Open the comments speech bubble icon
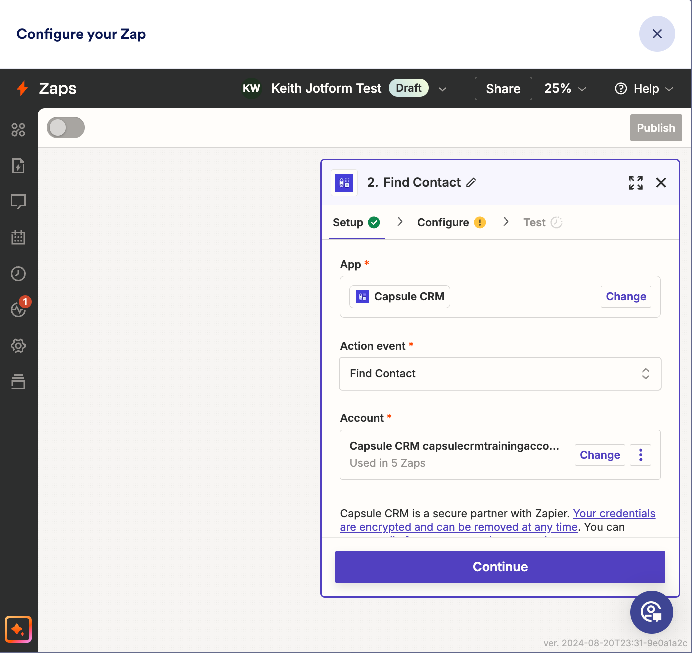Screen dimensions: 692x653 tap(18, 202)
